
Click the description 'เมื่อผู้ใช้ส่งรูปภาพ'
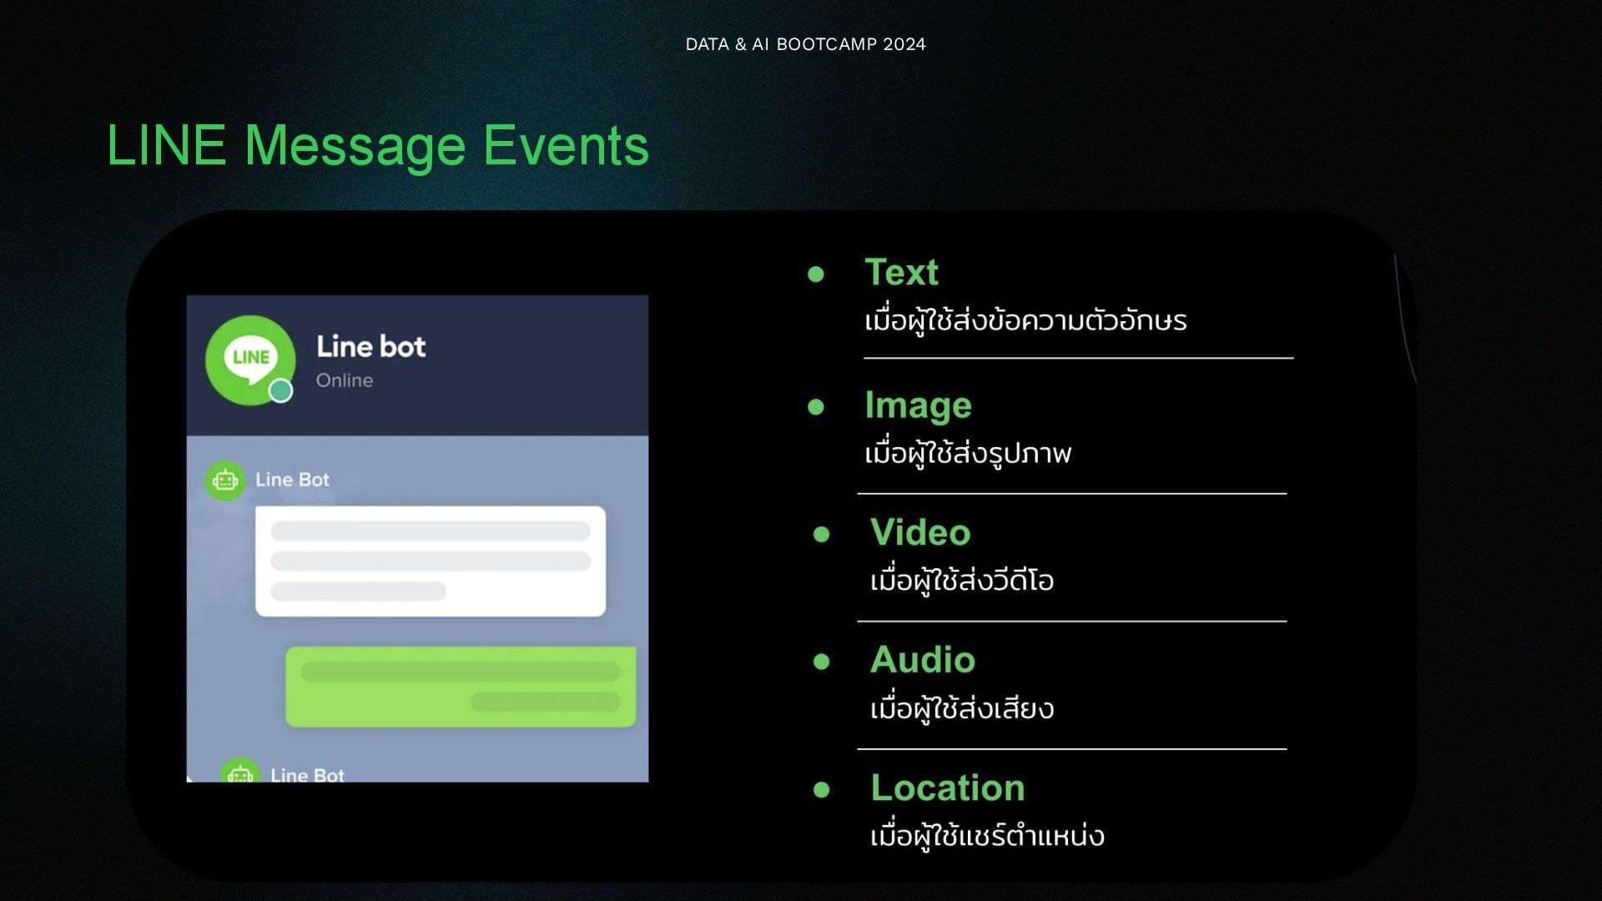[968, 453]
